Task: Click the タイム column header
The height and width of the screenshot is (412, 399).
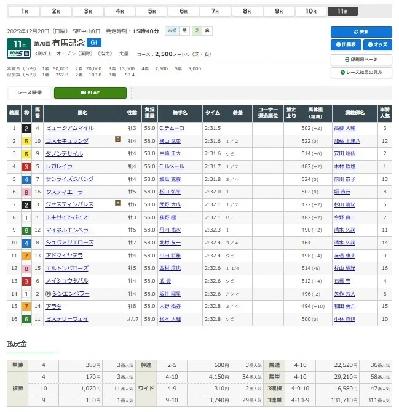Action: coord(213,113)
